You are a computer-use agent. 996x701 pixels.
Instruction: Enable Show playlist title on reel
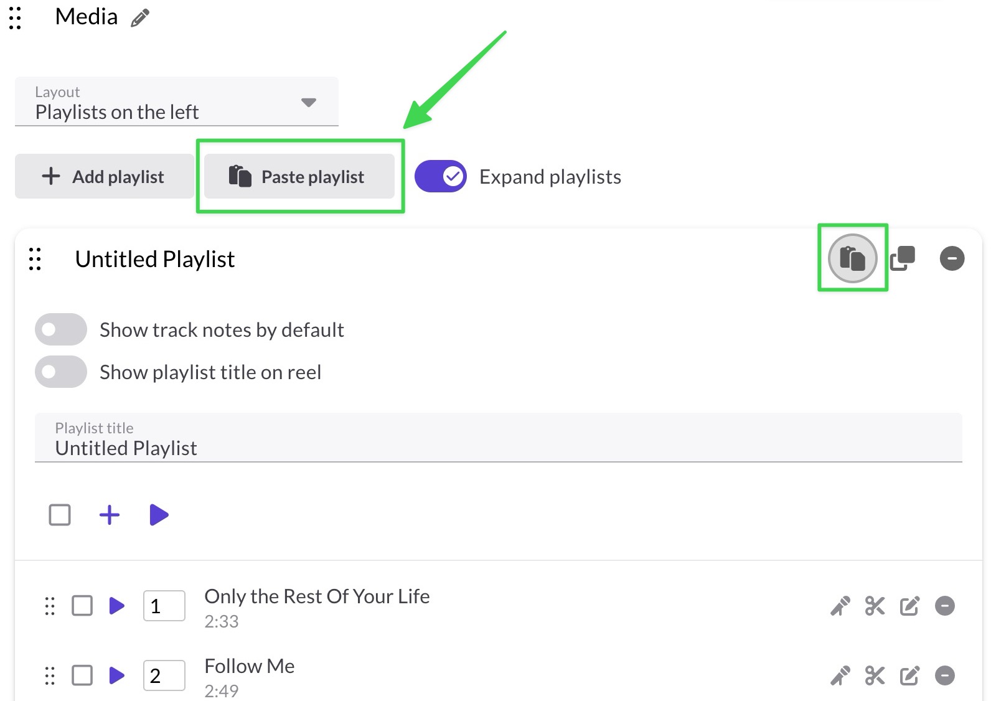click(x=61, y=372)
